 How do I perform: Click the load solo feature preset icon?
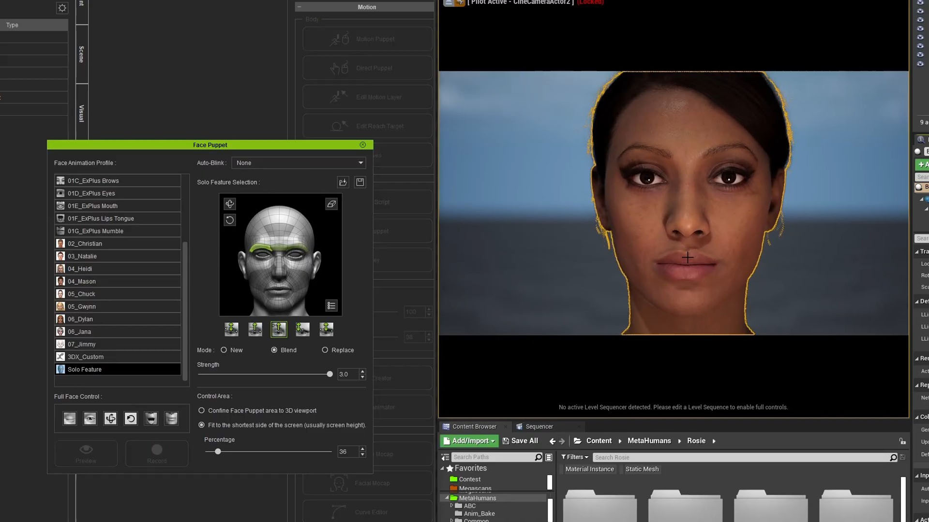[x=343, y=182]
